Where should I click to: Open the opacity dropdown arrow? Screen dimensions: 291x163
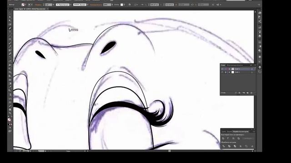click(x=112, y=5)
